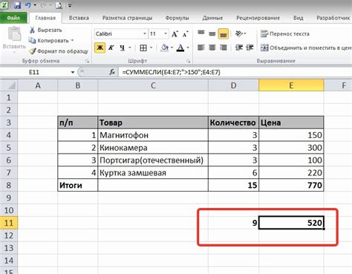Open the Undo history dropdown arrow
The image size is (352, 274).
pos(35,5)
